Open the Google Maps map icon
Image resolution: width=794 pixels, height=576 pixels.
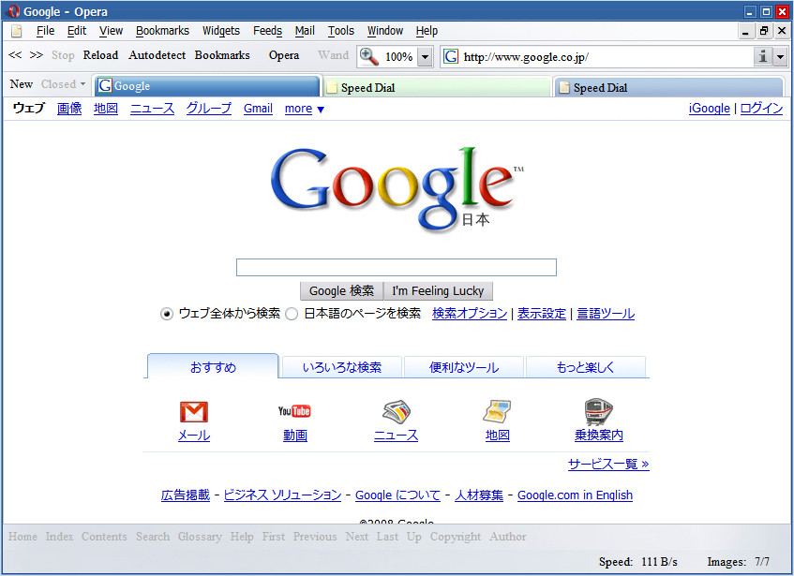(497, 411)
